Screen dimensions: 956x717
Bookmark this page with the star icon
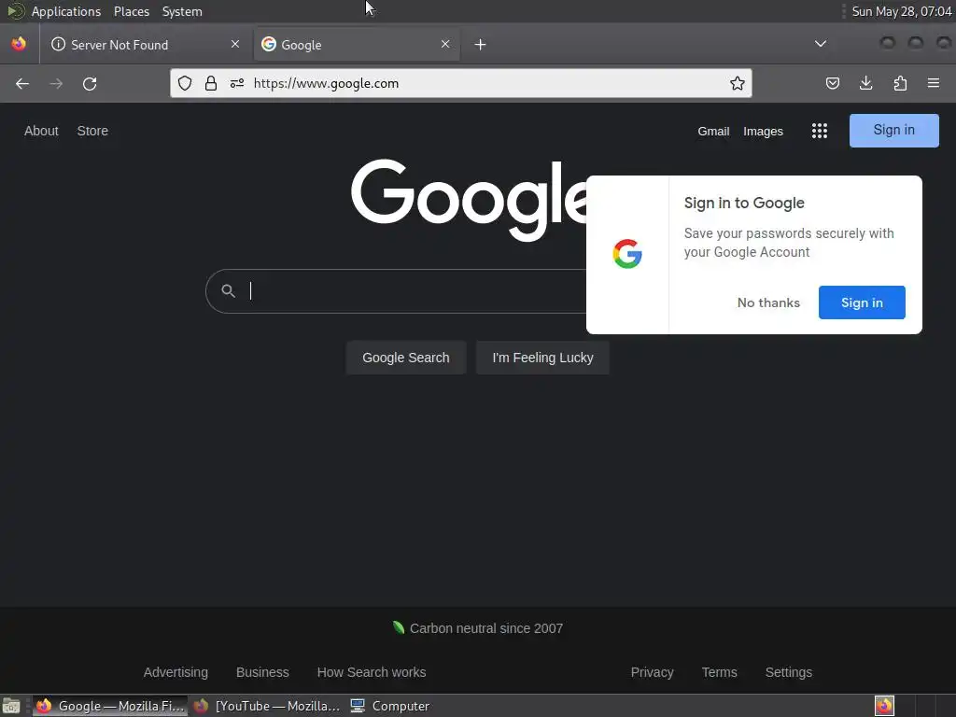coord(738,83)
